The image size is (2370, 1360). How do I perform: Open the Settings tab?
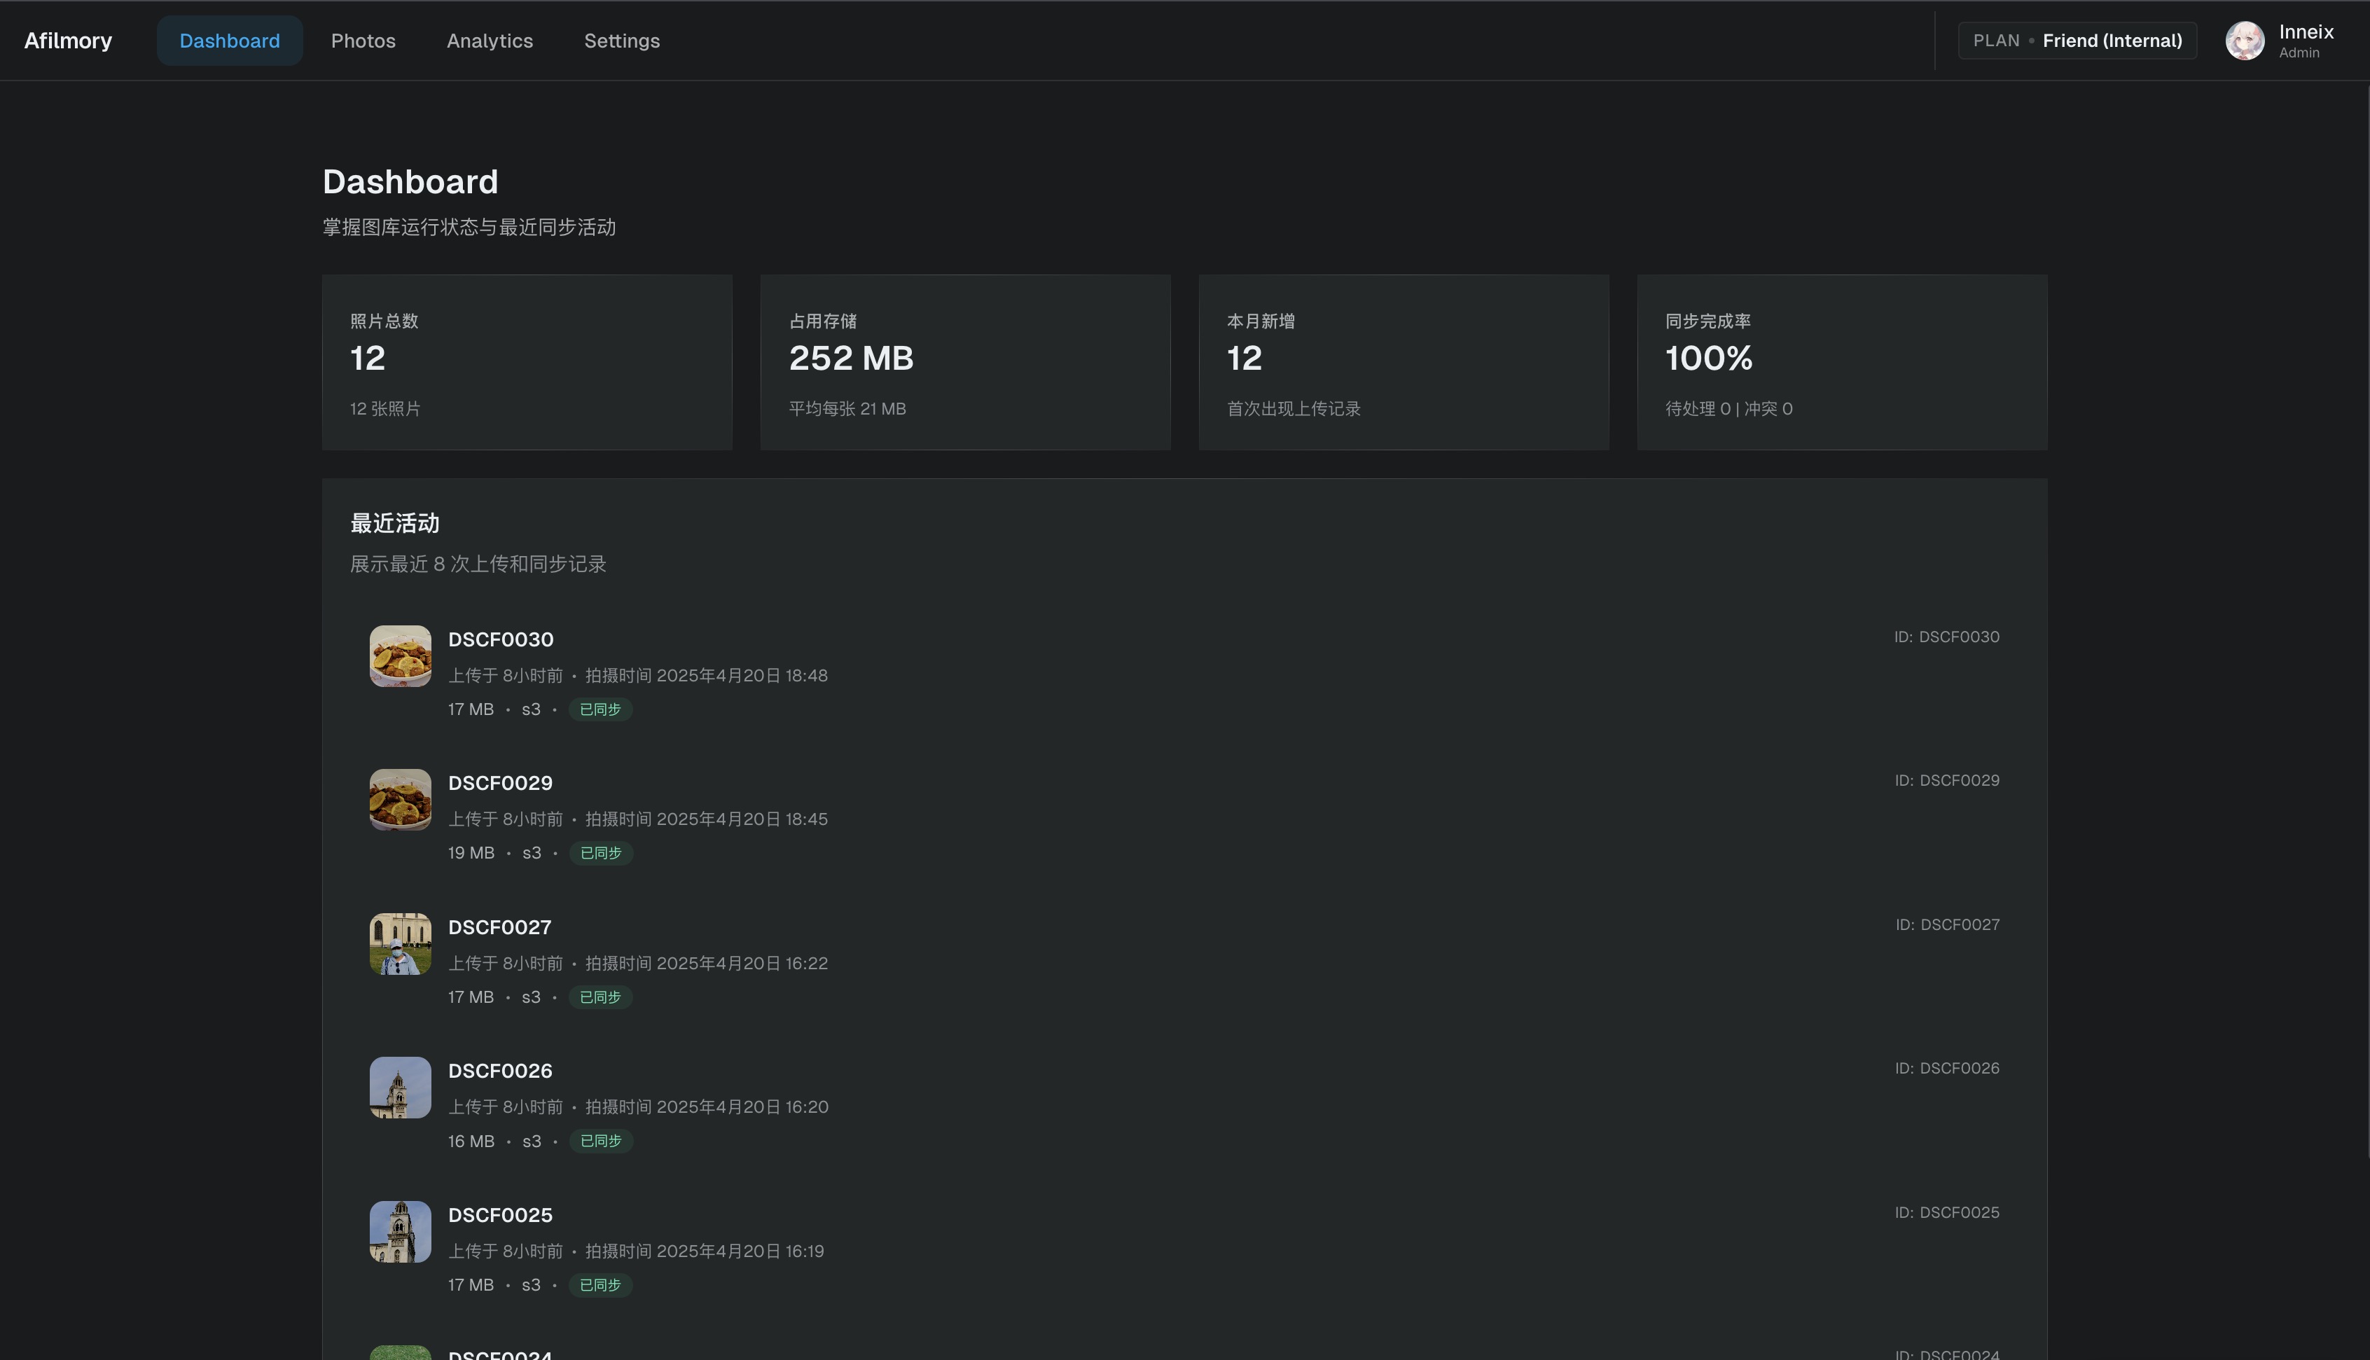[621, 41]
